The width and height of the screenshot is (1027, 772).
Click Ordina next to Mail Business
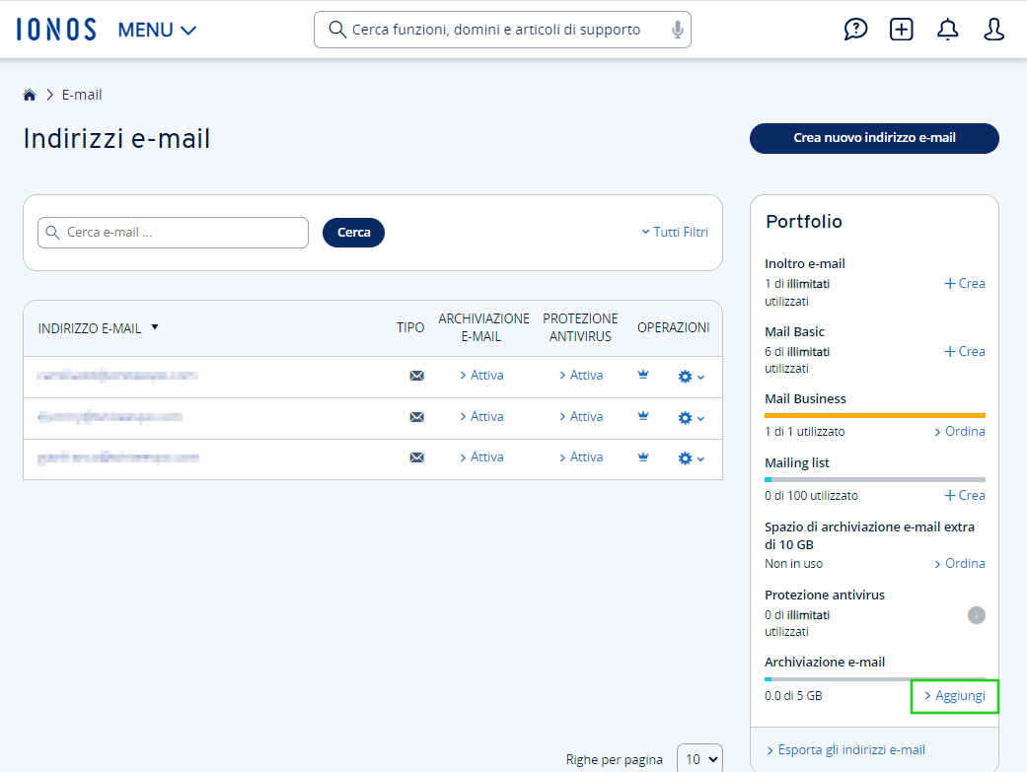(x=960, y=432)
